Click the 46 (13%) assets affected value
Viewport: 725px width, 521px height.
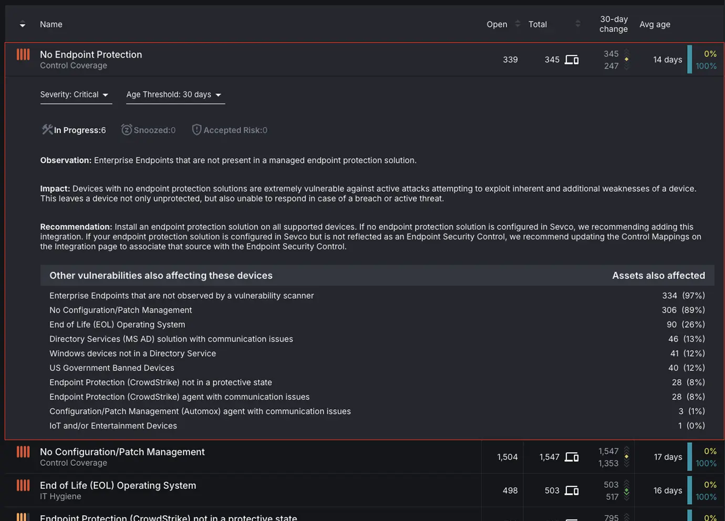pos(686,339)
